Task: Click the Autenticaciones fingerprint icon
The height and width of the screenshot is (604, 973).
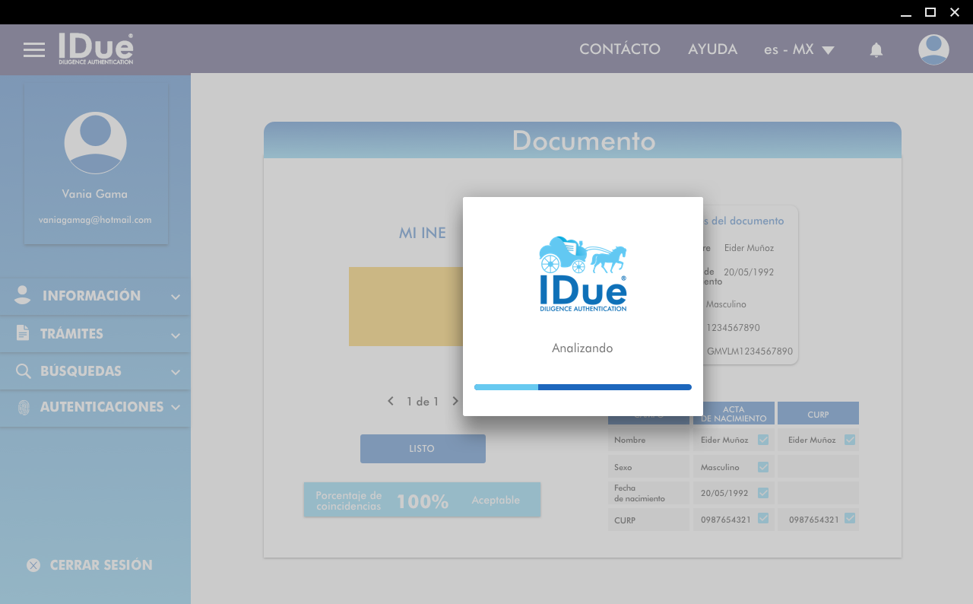Action: (24, 408)
